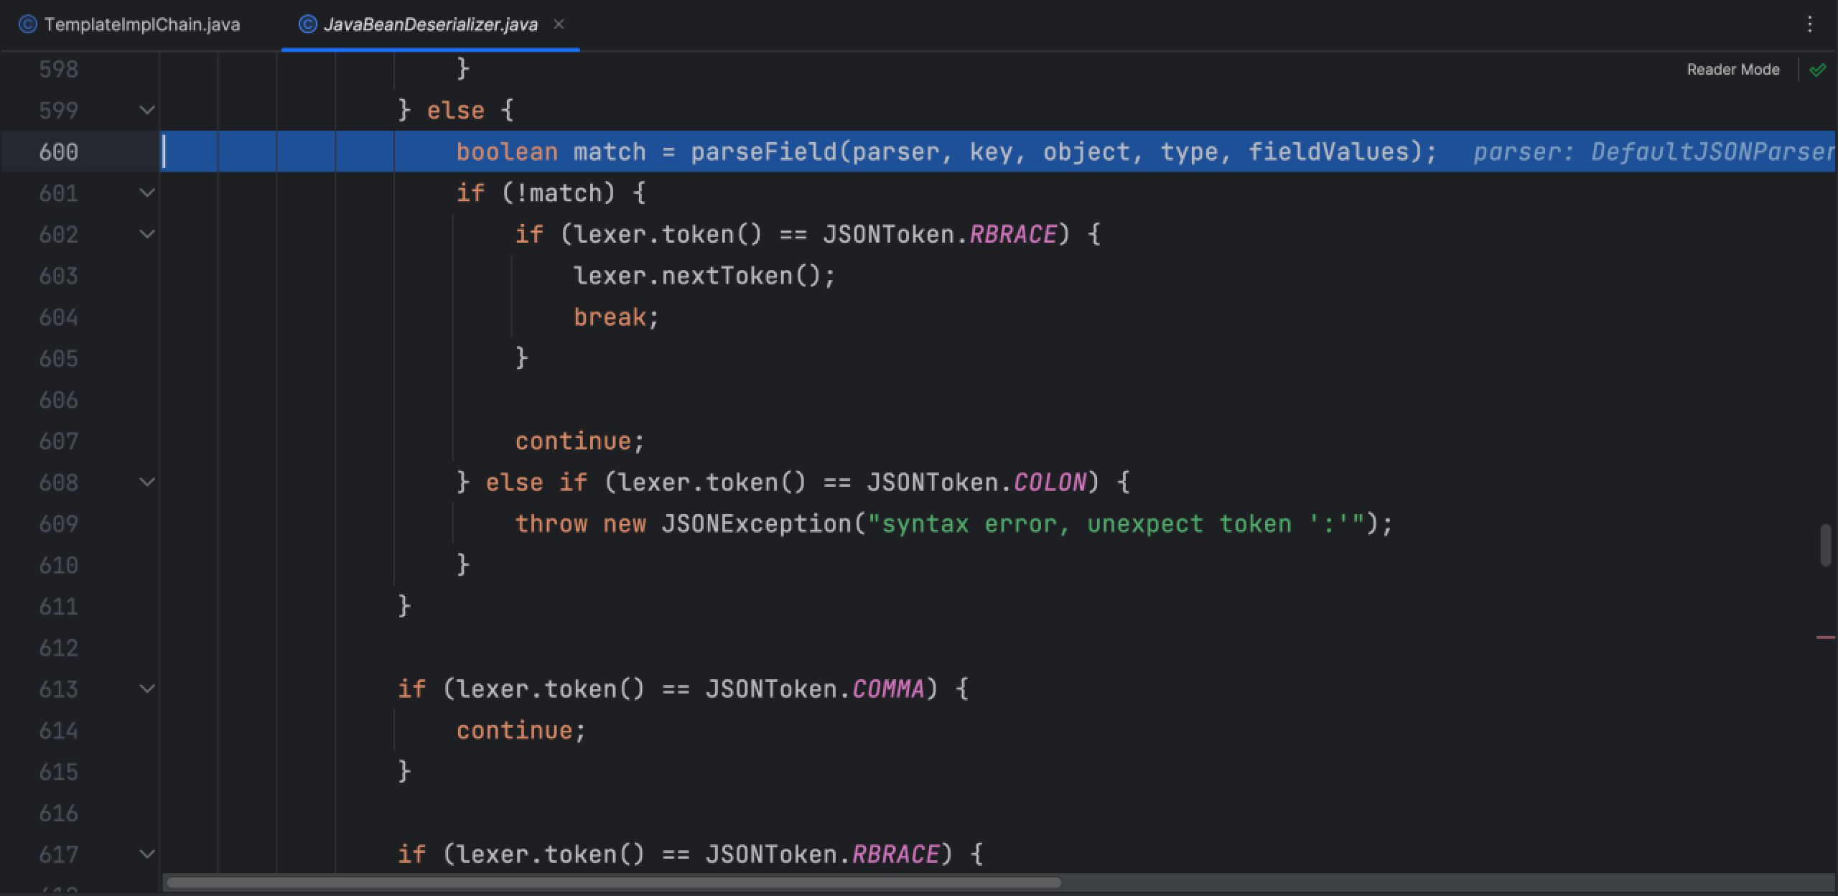The image size is (1838, 896).
Task: Click the continue keyword on line 607
Action: pyautogui.click(x=572, y=442)
